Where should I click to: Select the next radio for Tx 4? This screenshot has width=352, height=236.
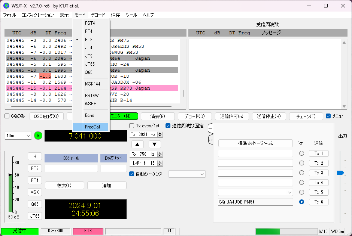pos(301,183)
